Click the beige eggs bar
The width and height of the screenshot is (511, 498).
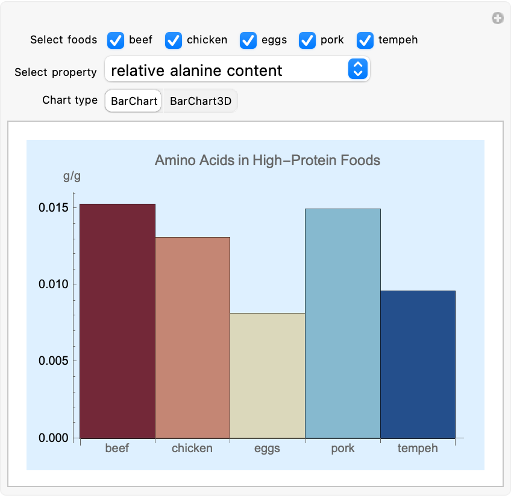(x=268, y=375)
